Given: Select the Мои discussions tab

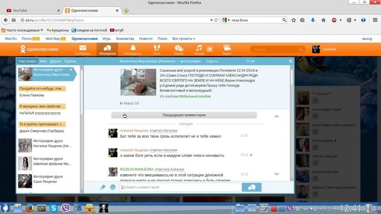Looking at the screenshot, I should [43, 61].
